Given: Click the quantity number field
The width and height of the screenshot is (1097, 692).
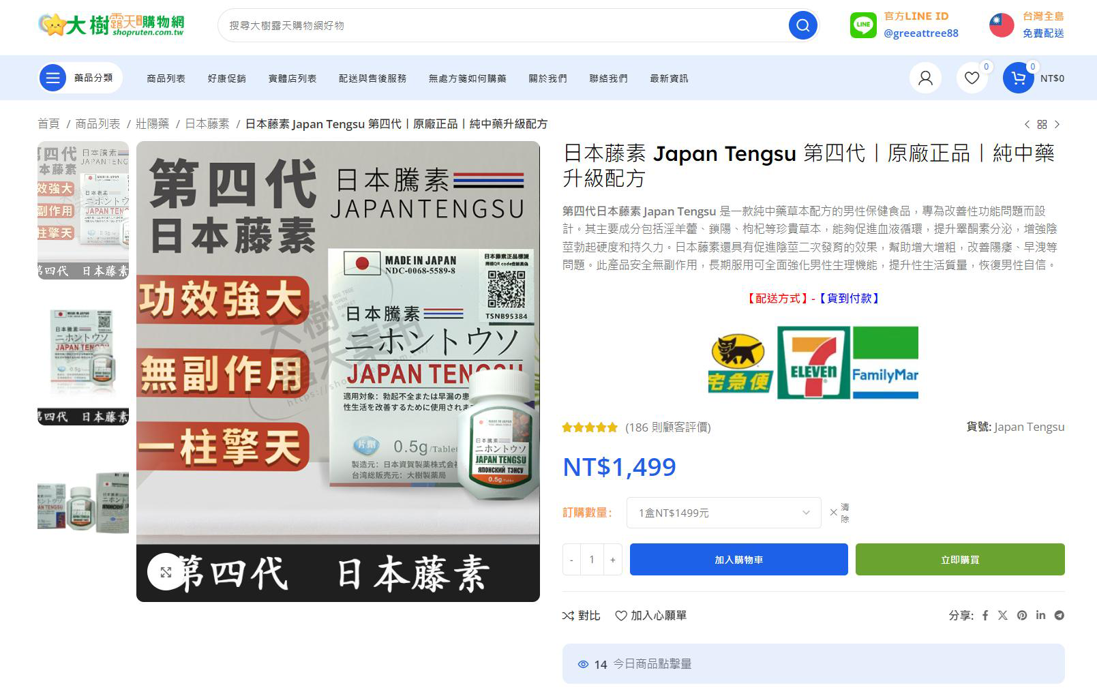Looking at the screenshot, I should (592, 560).
